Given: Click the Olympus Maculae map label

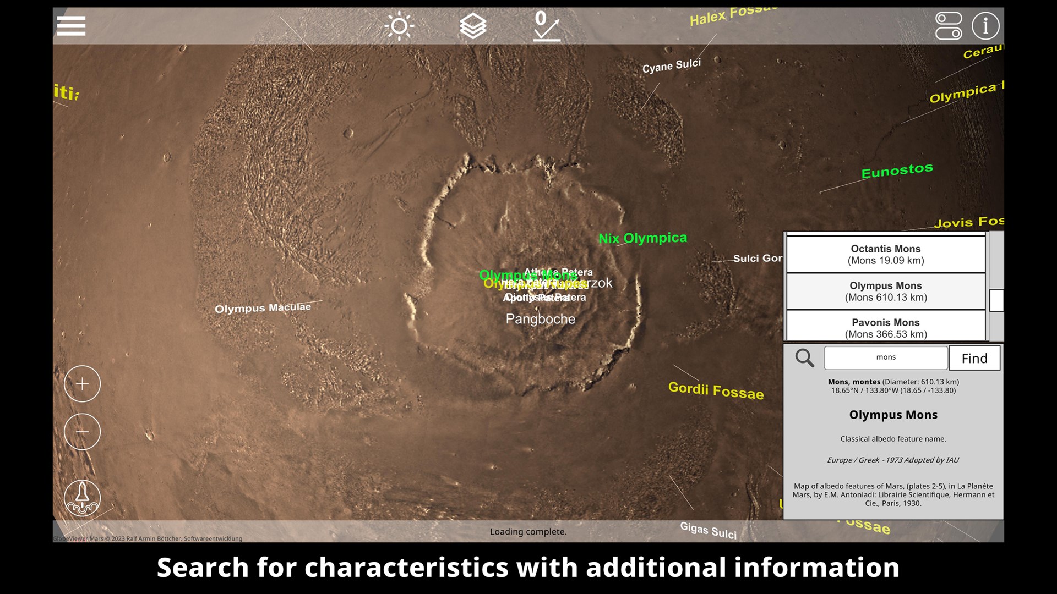Looking at the screenshot, I should [263, 308].
